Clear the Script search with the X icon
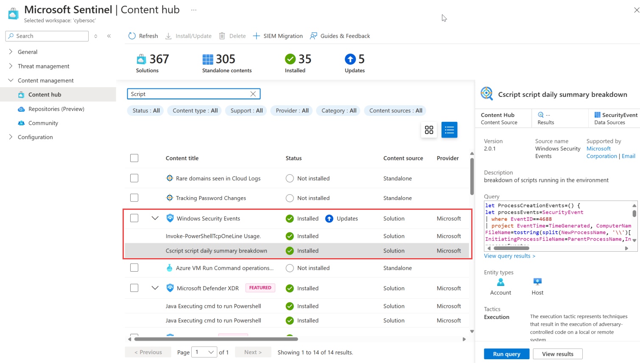The width and height of the screenshot is (640, 363). coord(253,93)
